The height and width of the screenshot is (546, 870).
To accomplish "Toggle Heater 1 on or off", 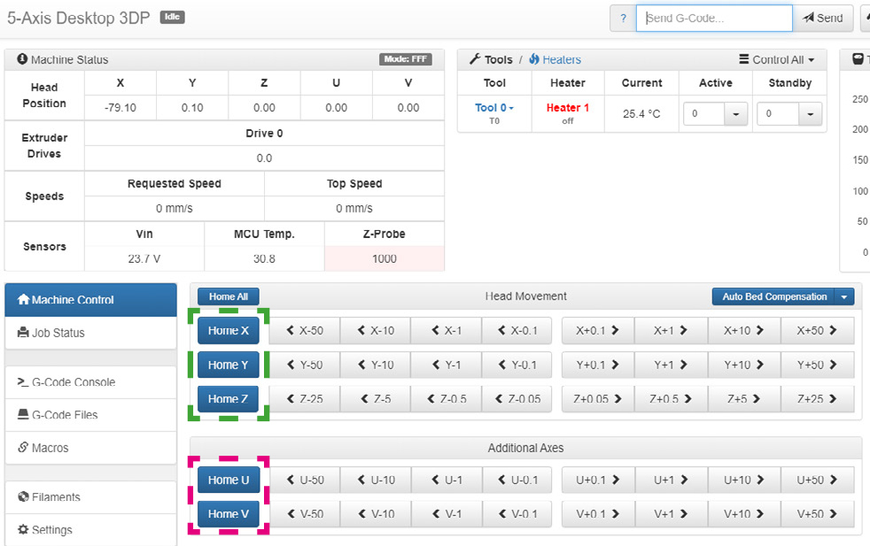I will point(567,108).
